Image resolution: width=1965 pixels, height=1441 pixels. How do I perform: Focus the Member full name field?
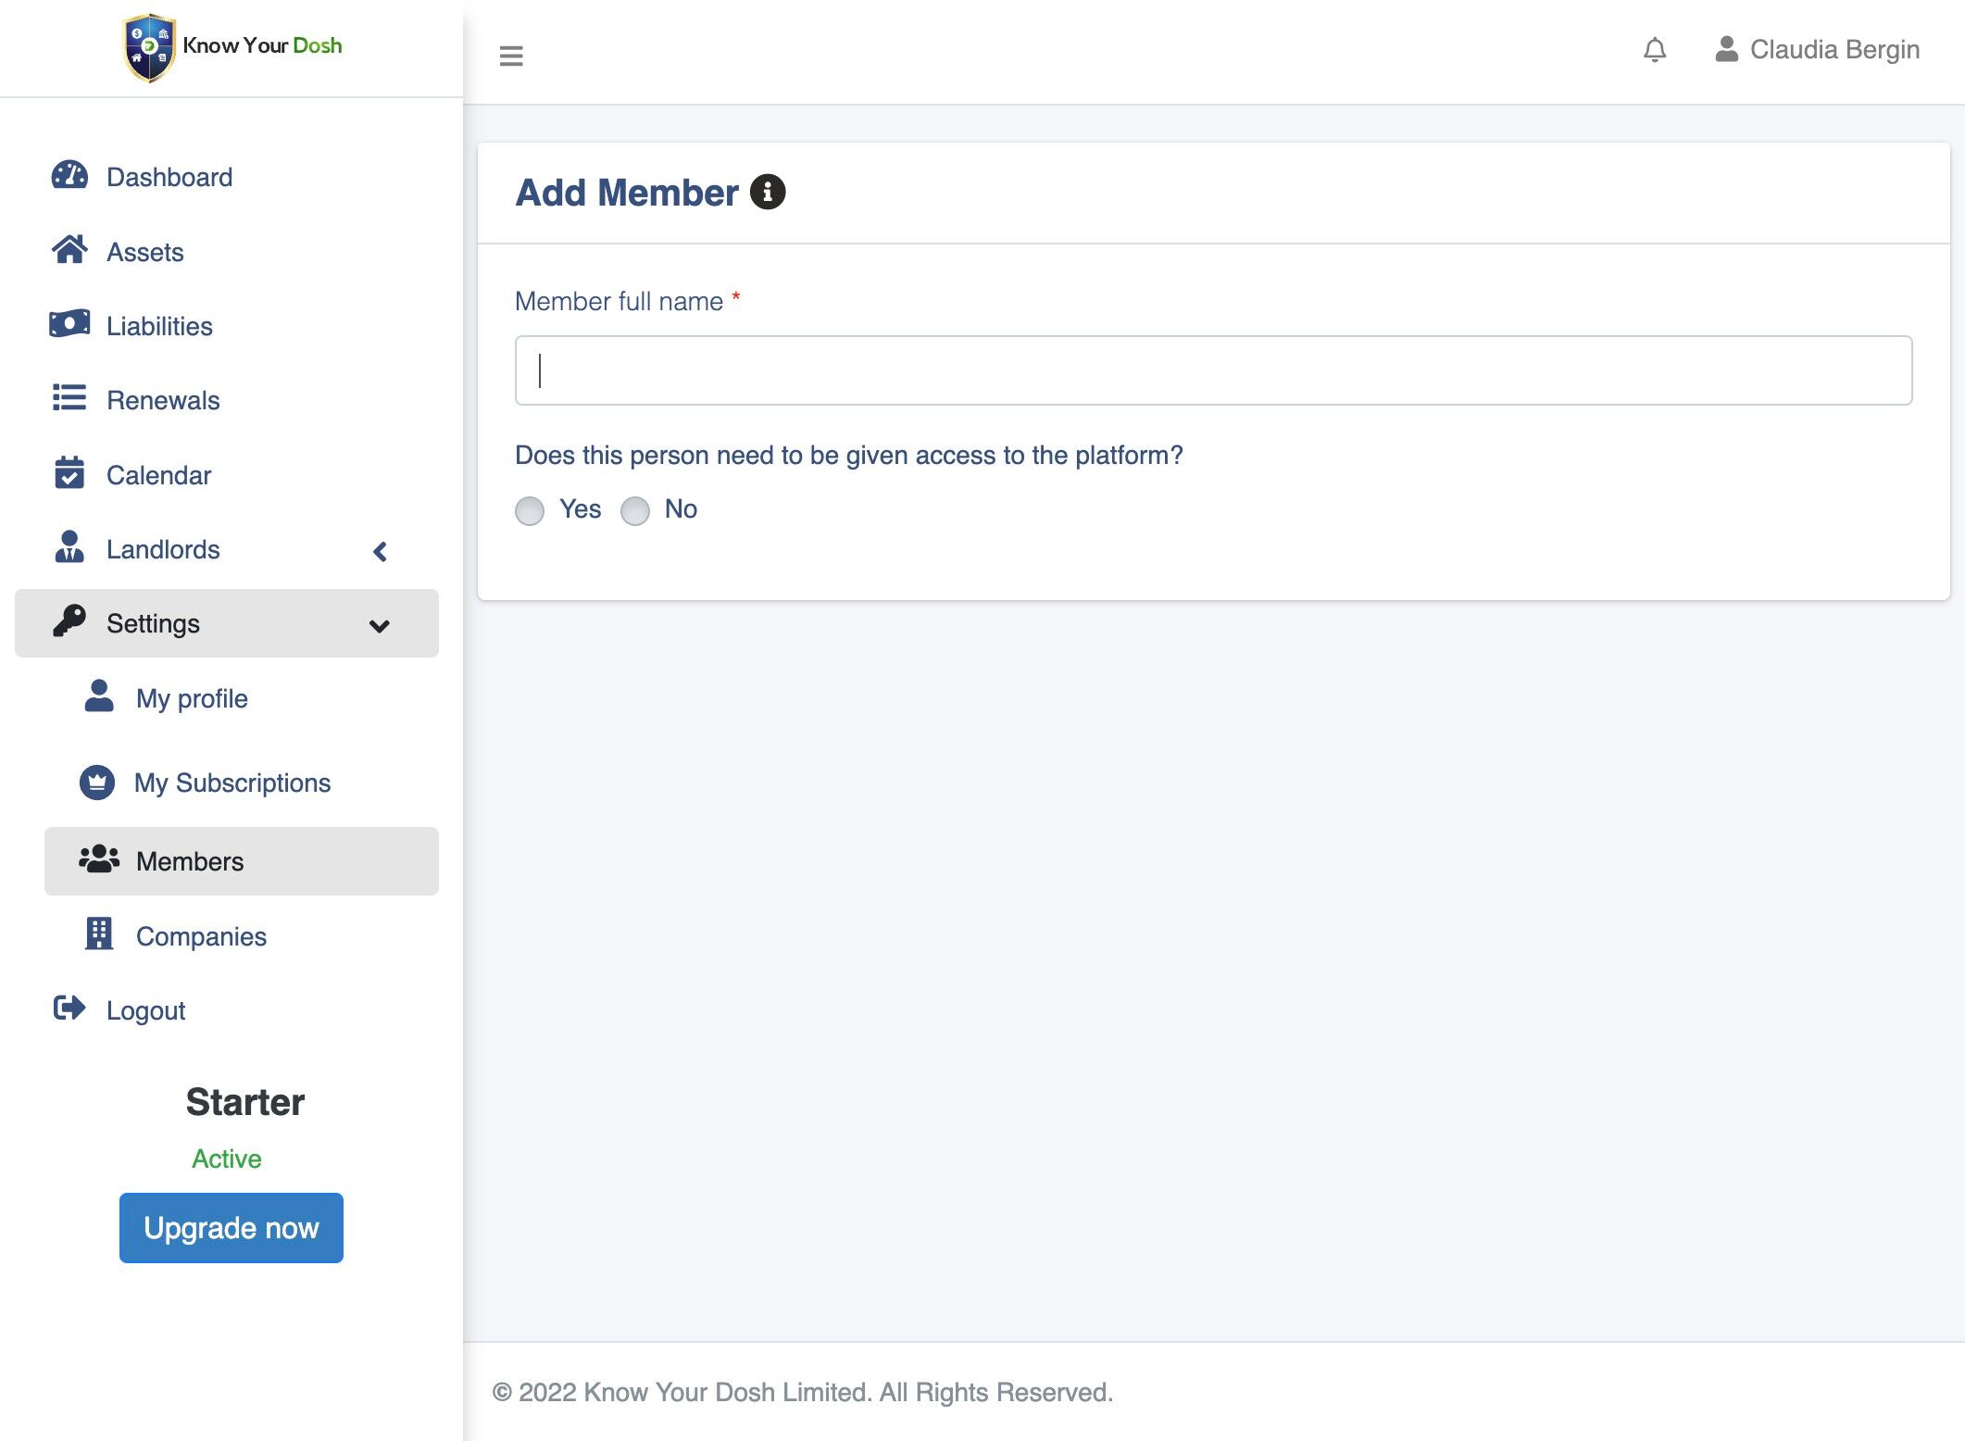click(1213, 370)
